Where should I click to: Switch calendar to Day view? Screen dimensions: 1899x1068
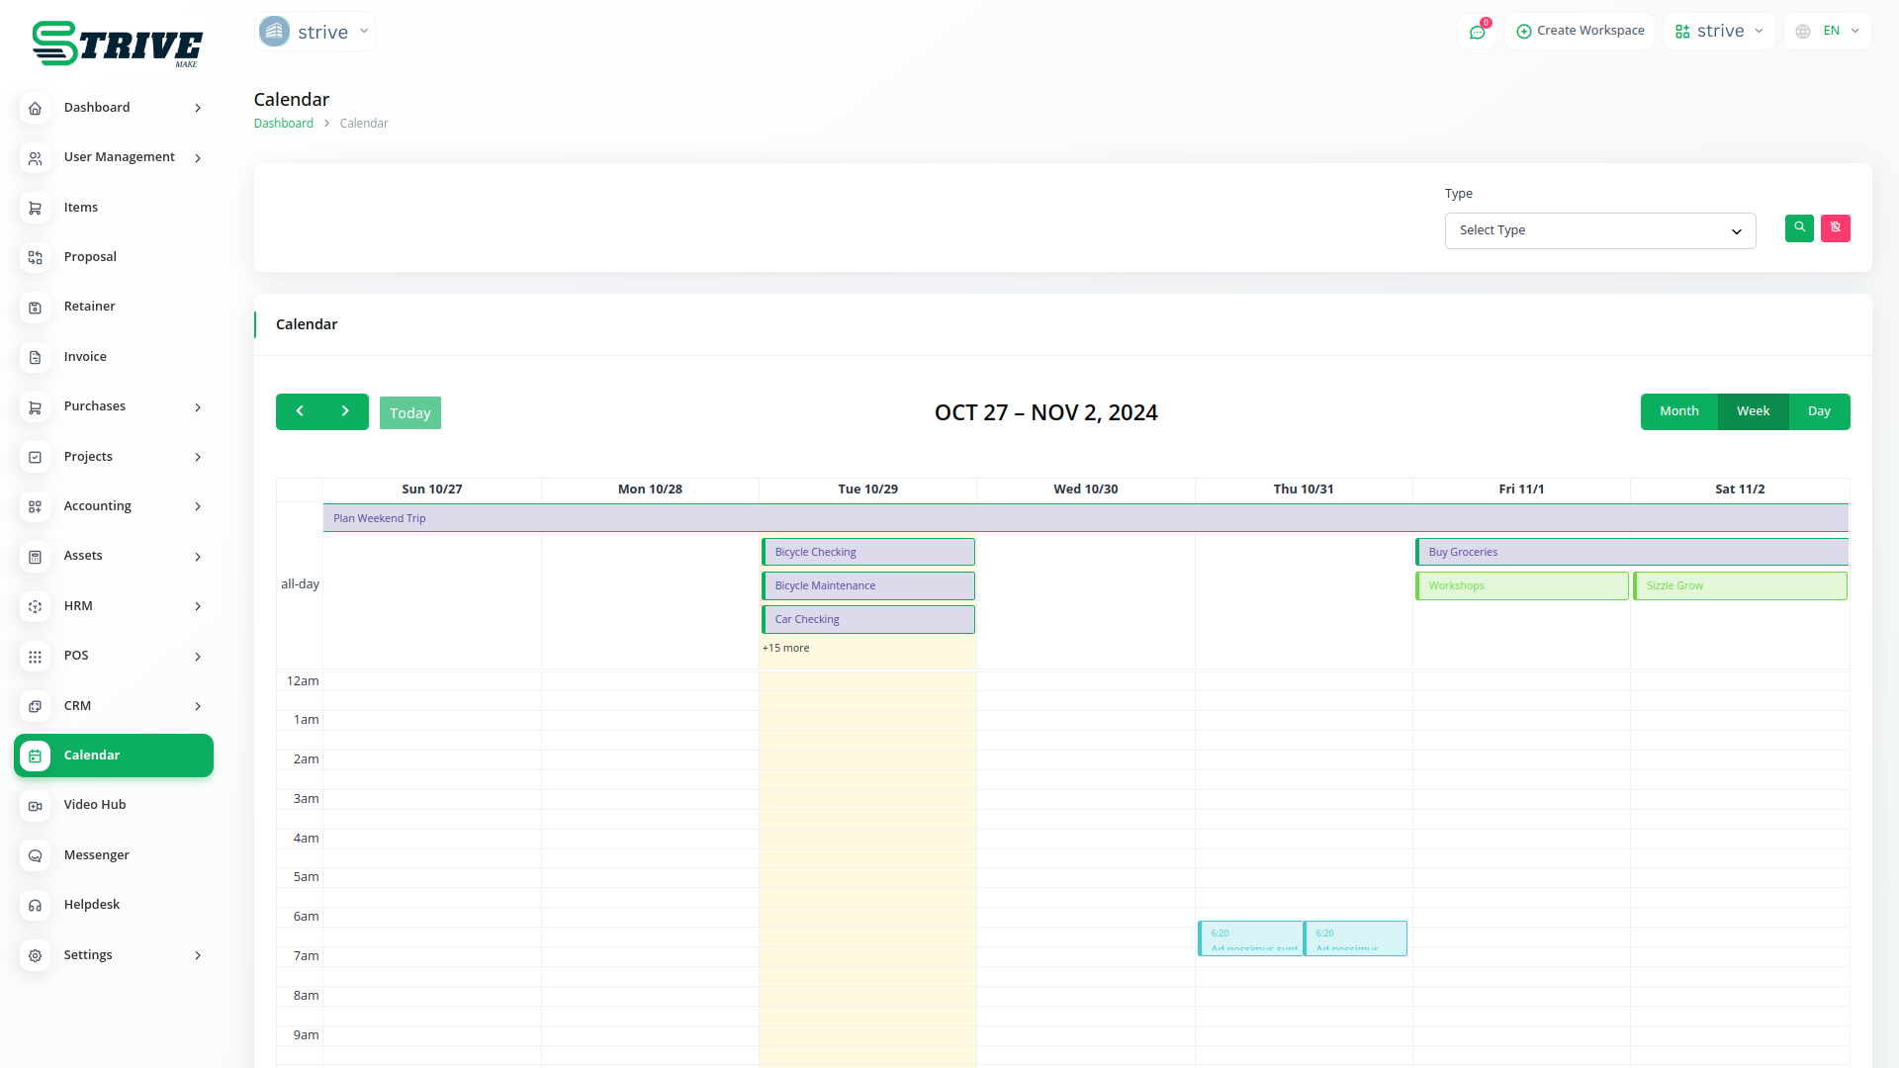pyautogui.click(x=1819, y=411)
